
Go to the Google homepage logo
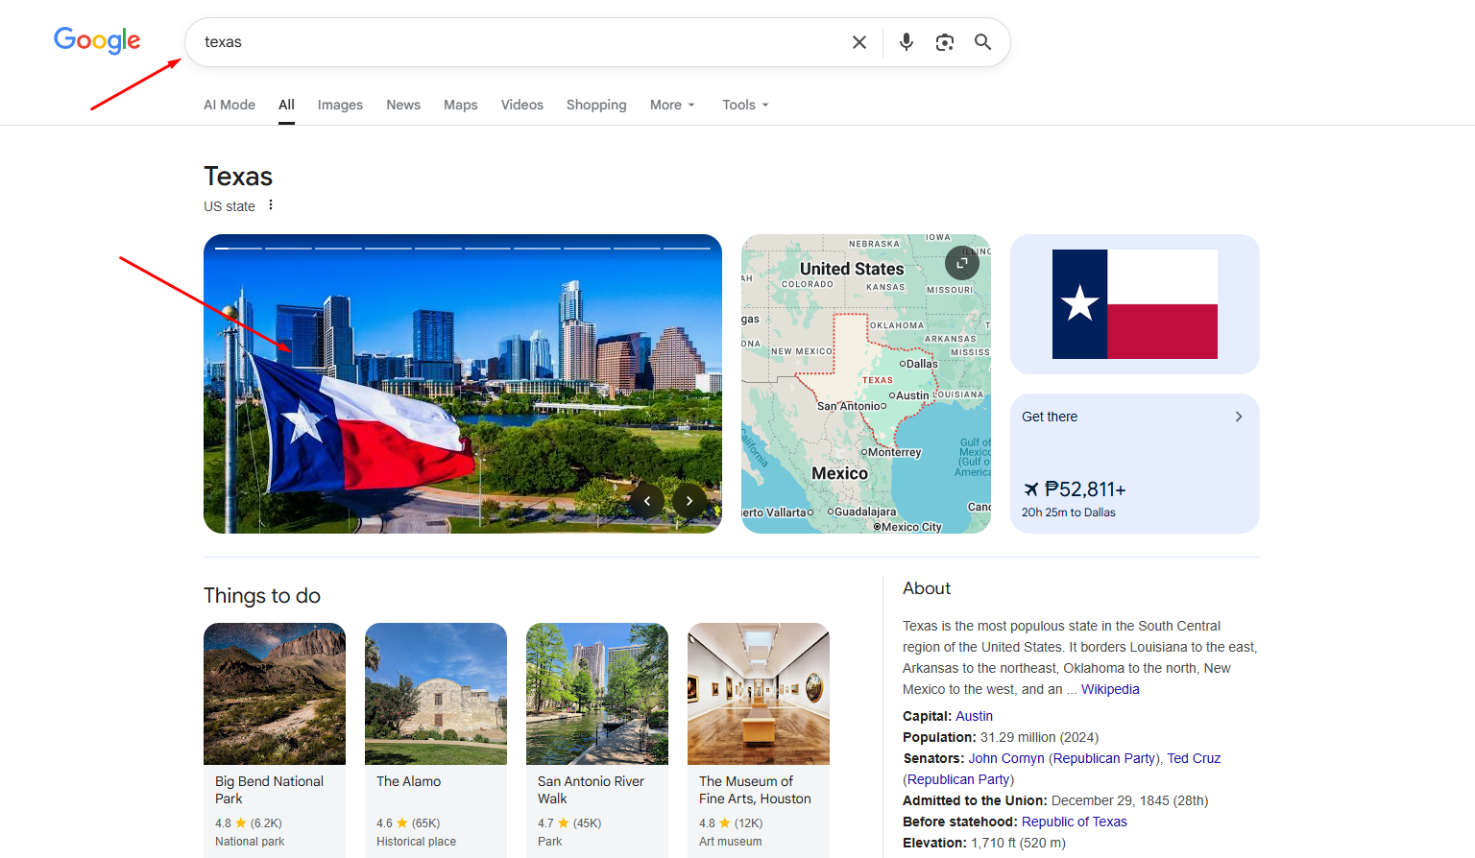pos(97,40)
